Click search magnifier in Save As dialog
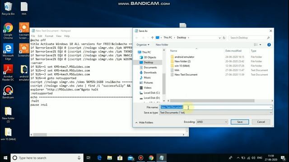The height and width of the screenshot is (162, 289). tap(268, 38)
